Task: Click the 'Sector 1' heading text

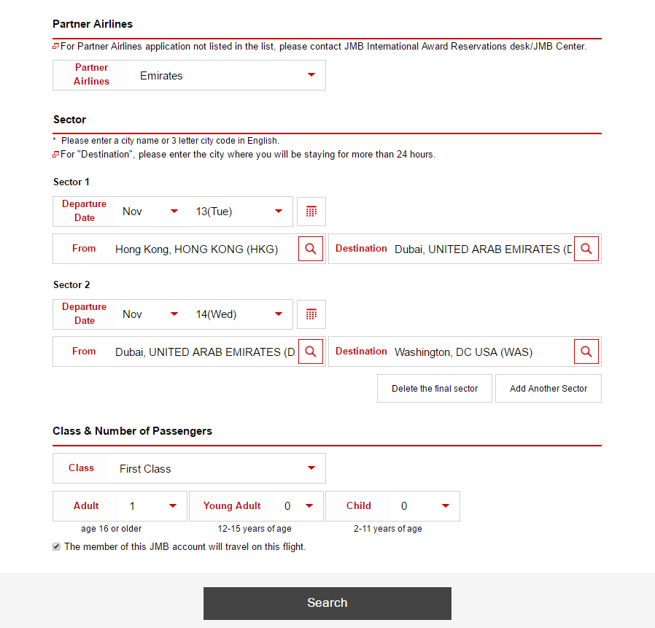Action: point(71,182)
